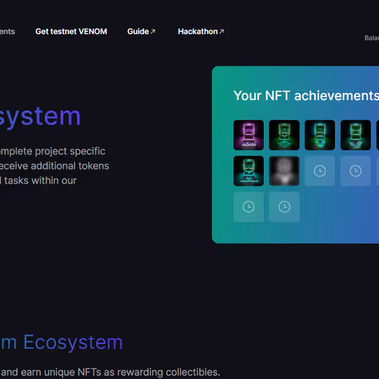Screen dimensions: 379x379
Task: Click the text 'mplete project specific'
Action: coord(52,152)
